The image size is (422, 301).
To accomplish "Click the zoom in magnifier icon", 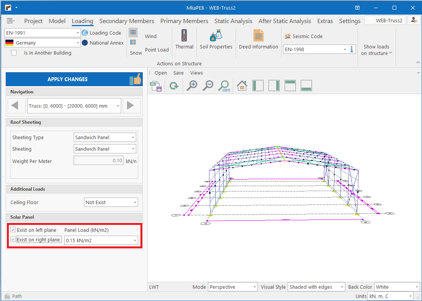I will pos(191,85).
